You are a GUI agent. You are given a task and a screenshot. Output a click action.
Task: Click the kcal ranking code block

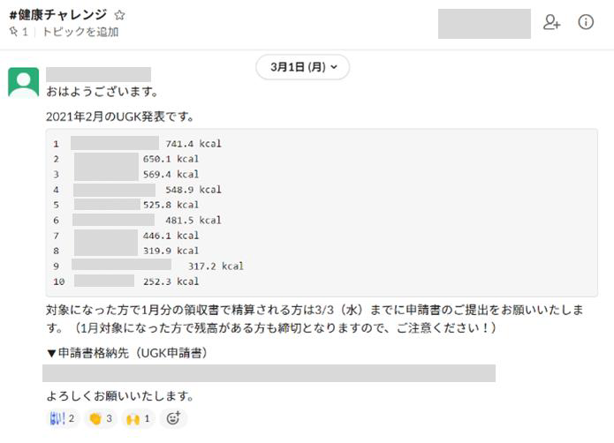pyautogui.click(x=322, y=213)
